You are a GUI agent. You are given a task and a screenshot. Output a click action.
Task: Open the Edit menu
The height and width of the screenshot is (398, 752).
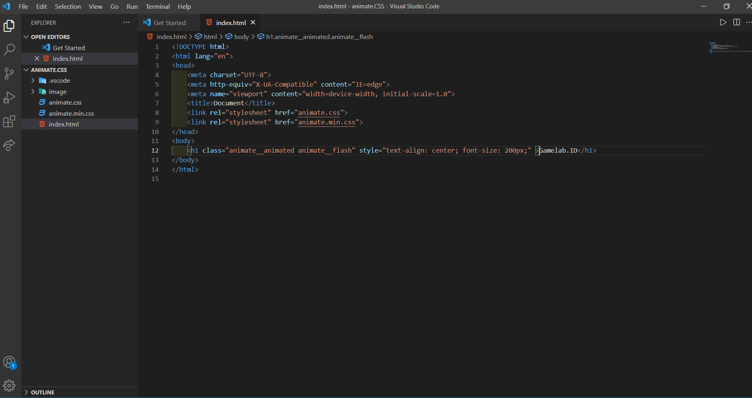coord(41,6)
